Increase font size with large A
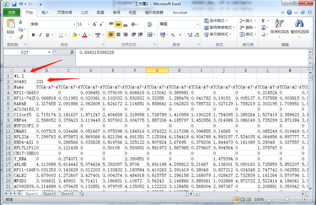This screenshot has height=205, width=316. click(94, 24)
